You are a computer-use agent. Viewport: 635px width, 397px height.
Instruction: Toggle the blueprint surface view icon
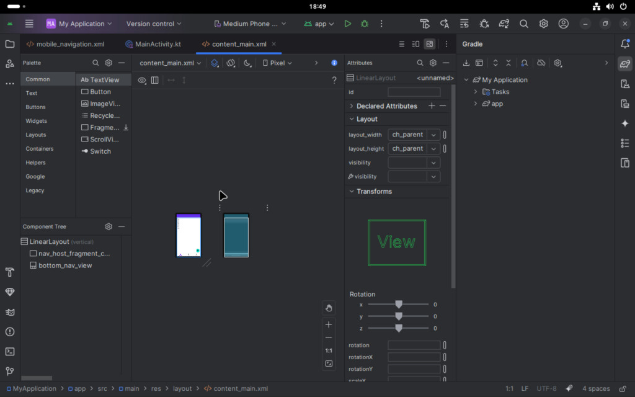coord(213,63)
